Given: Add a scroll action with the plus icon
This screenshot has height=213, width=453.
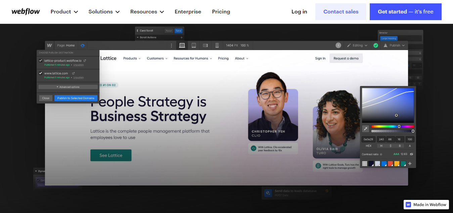Looking at the screenshot, I should [182, 37].
